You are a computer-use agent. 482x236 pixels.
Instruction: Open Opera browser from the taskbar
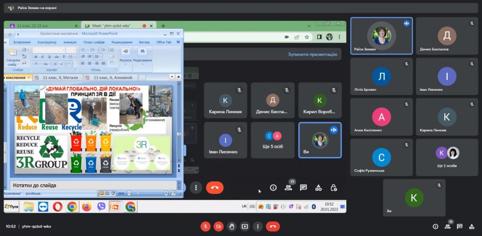coord(57,207)
